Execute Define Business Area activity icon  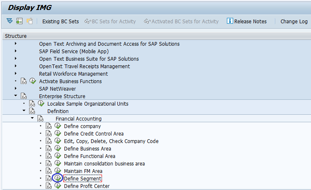point(58,148)
